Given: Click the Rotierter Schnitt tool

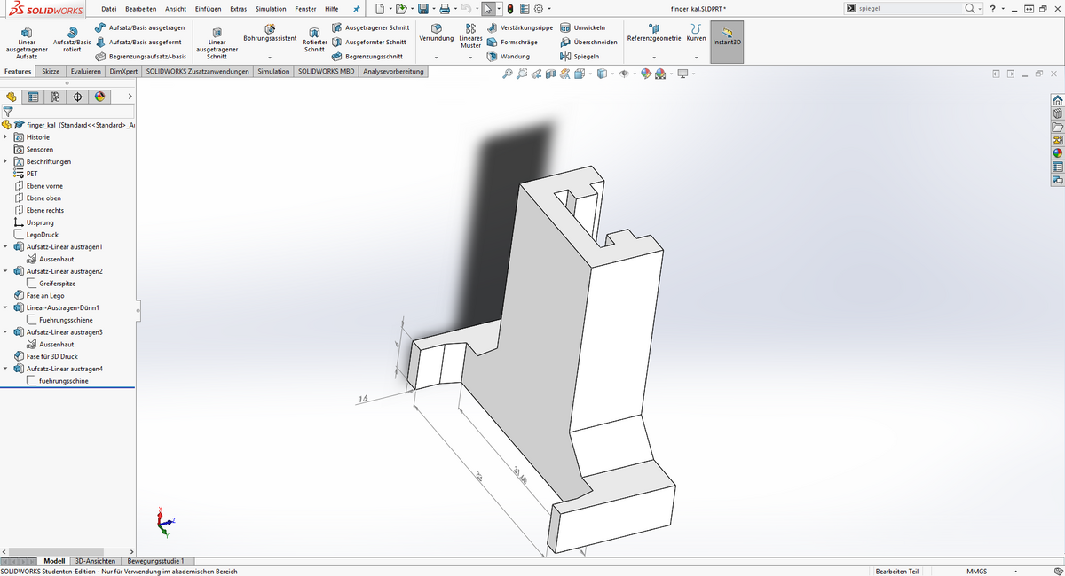Looking at the screenshot, I should pos(314,40).
